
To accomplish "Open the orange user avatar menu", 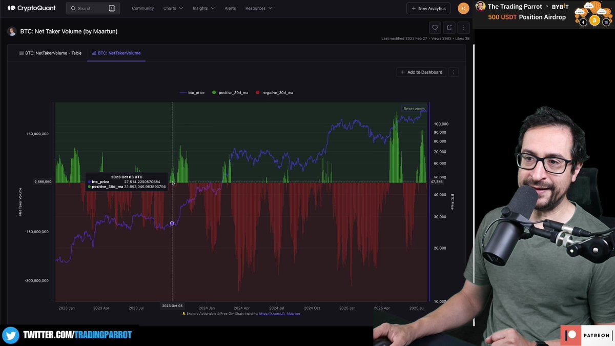I will tap(463, 8).
